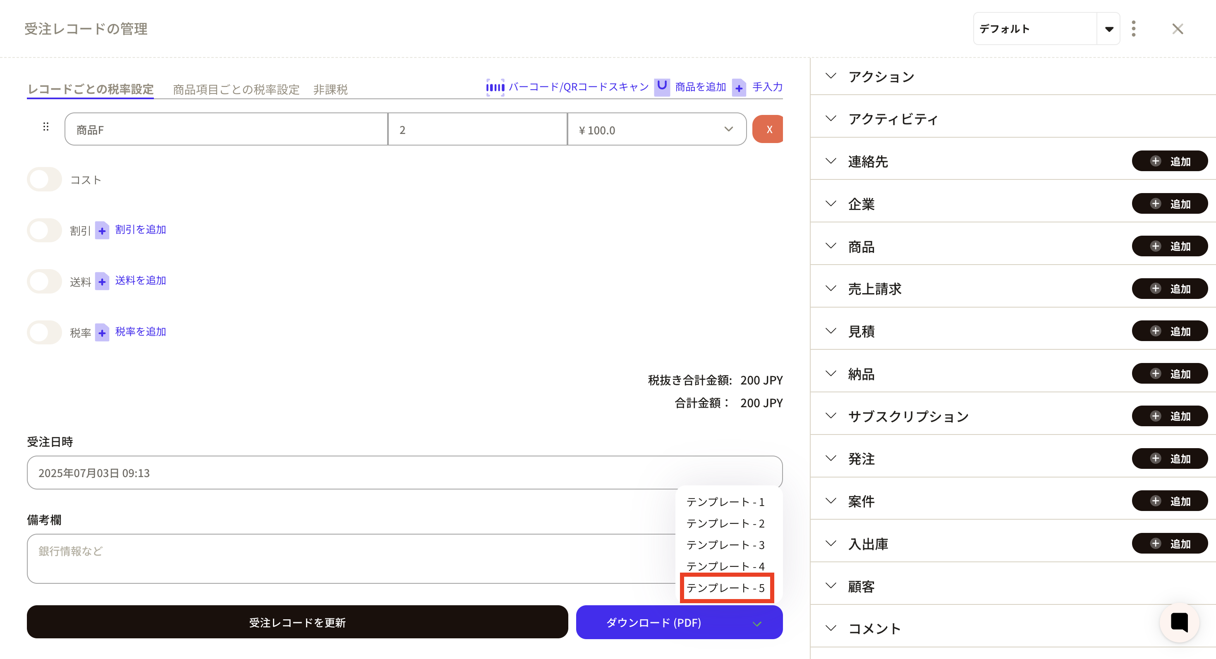Screen dimensions: 1216x659
Task: Click the 受注レコードを更新 button
Action: click(297, 622)
